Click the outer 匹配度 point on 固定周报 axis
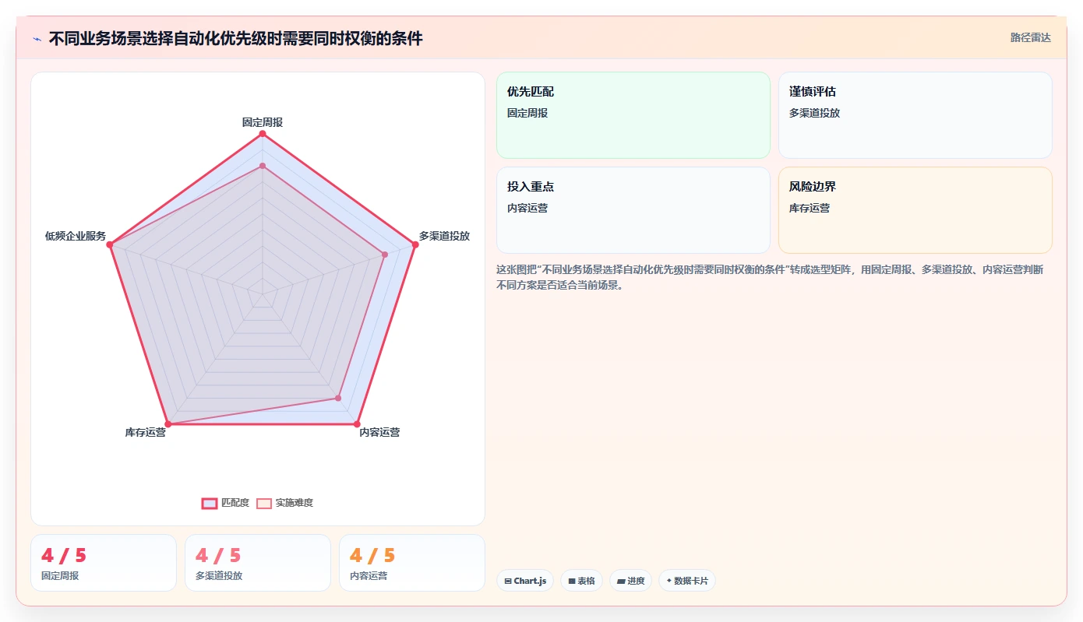The height and width of the screenshot is (622, 1083). (x=263, y=134)
